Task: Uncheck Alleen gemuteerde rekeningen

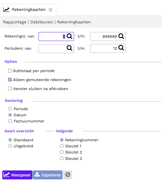Action: pyautogui.click(x=10, y=80)
